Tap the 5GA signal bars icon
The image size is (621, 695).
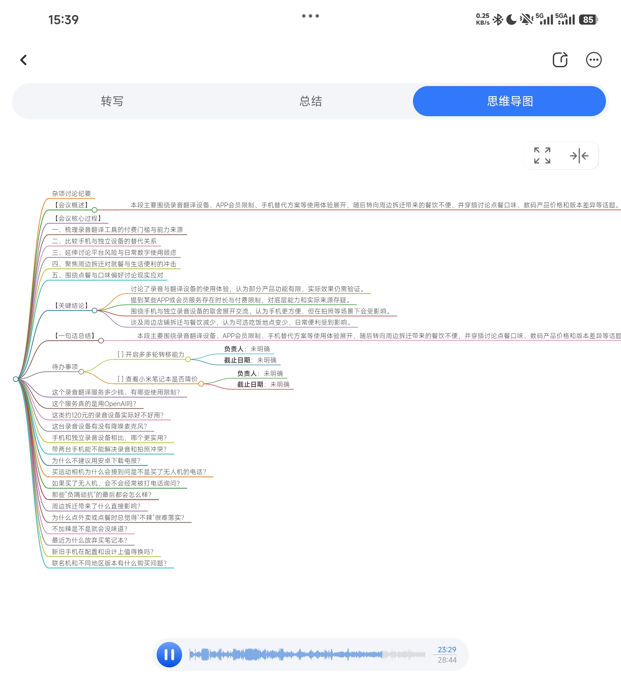click(x=565, y=19)
